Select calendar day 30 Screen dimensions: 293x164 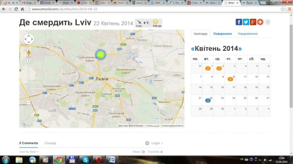(219, 111)
